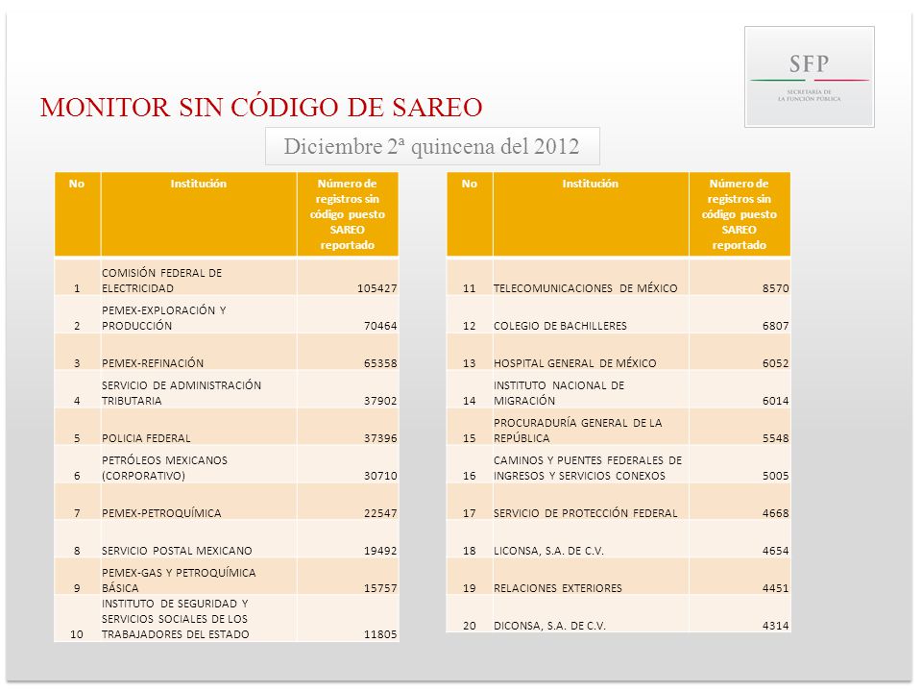This screenshot has height=692, width=922.
Task: Select the 'PEMEX-PETROQUÍMICA' cell
Action: click(199, 502)
